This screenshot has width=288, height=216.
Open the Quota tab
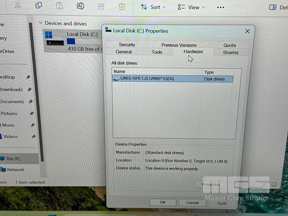tap(229, 45)
